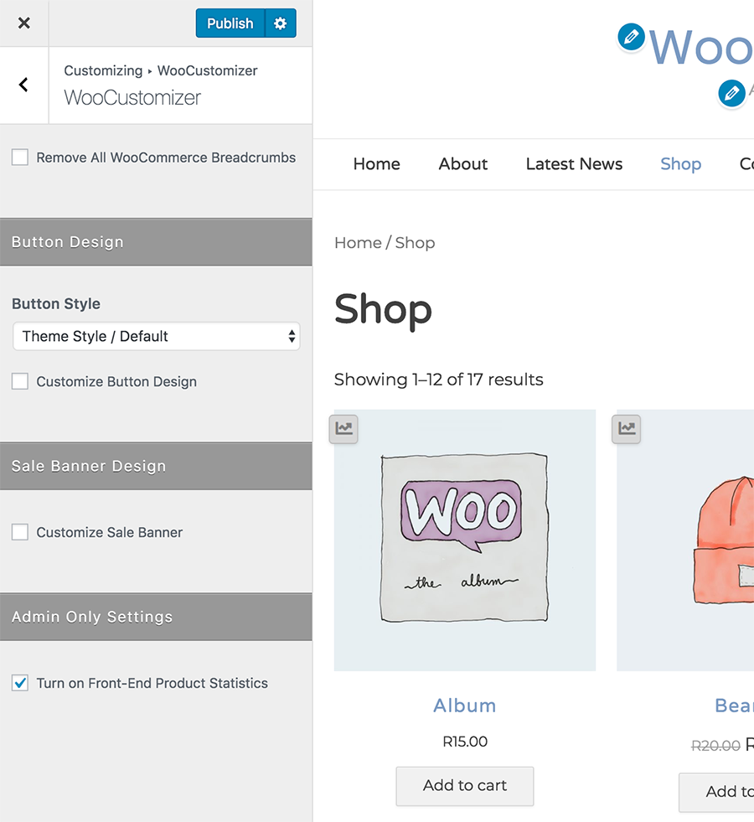Open the Beanie product image
The image size is (754, 822).
tap(685, 540)
